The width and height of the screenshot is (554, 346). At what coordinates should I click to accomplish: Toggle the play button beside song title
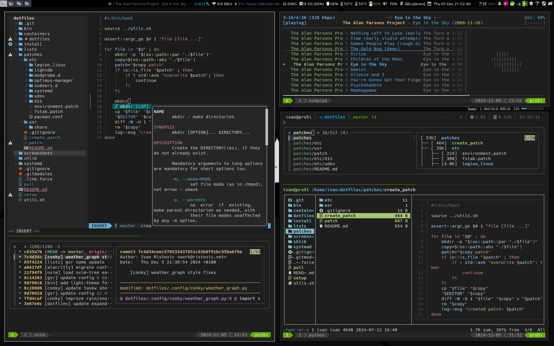pyautogui.click(x=110, y=4)
